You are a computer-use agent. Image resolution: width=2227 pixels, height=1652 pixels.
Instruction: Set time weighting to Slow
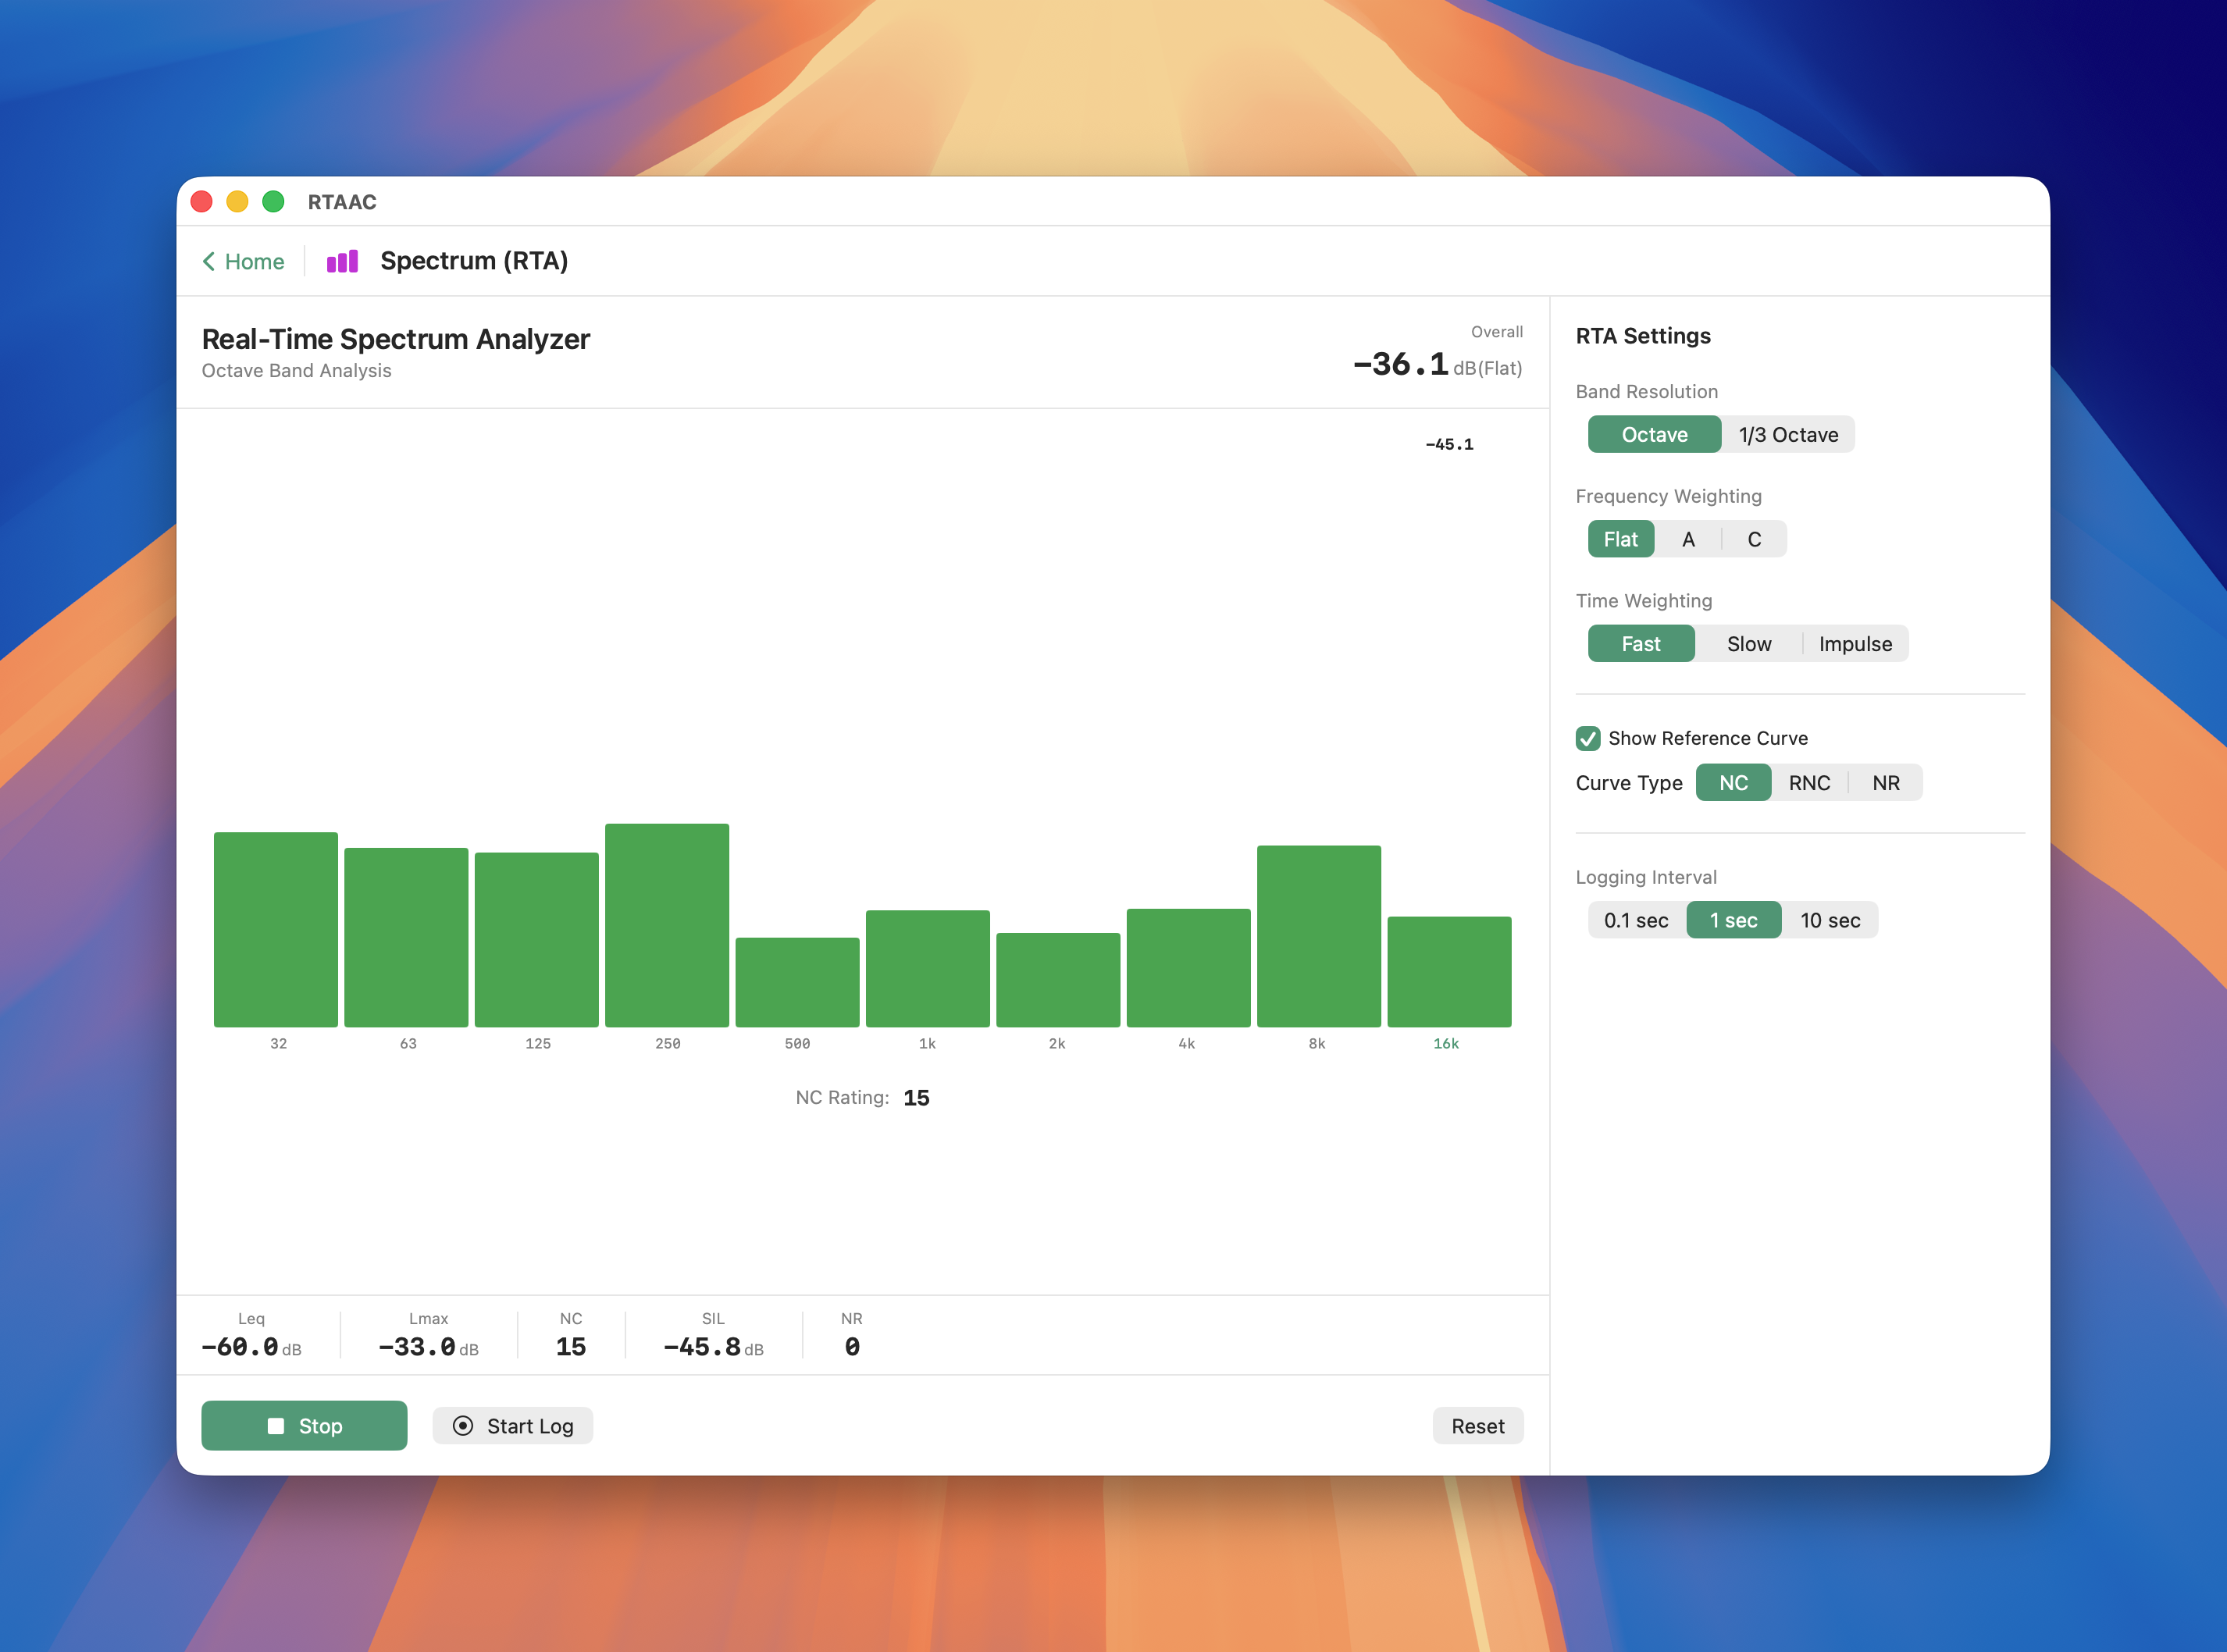(1749, 644)
